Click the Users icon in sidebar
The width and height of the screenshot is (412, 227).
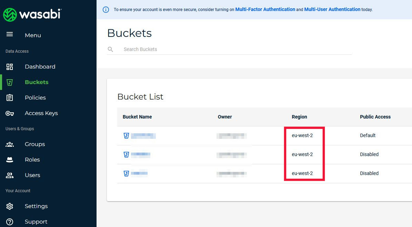point(10,175)
